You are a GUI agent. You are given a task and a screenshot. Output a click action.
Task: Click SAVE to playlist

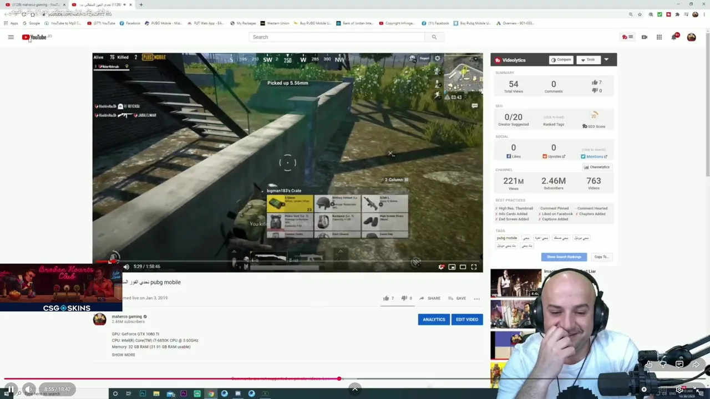[x=457, y=298]
